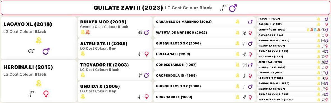Image resolution: width=331 pixels, height=103 pixels.
Task: Click the female symbol on Ungida X card
Action: click(147, 97)
